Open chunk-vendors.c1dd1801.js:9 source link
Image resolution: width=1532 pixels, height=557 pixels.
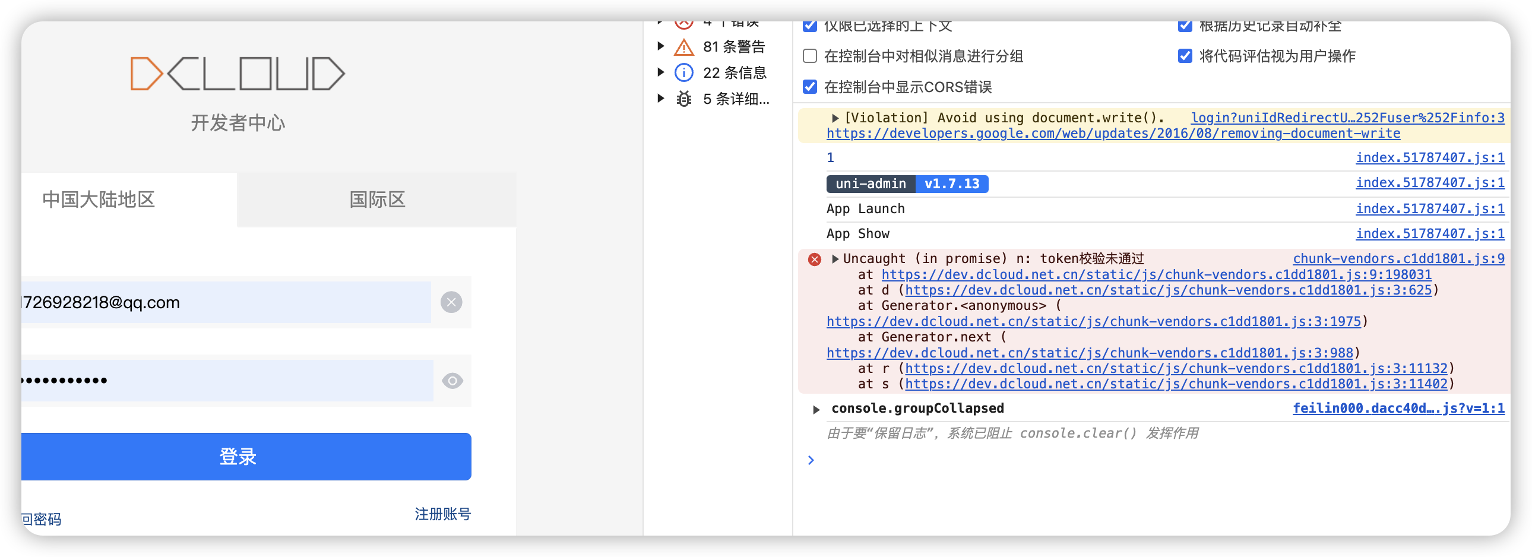pos(1399,258)
